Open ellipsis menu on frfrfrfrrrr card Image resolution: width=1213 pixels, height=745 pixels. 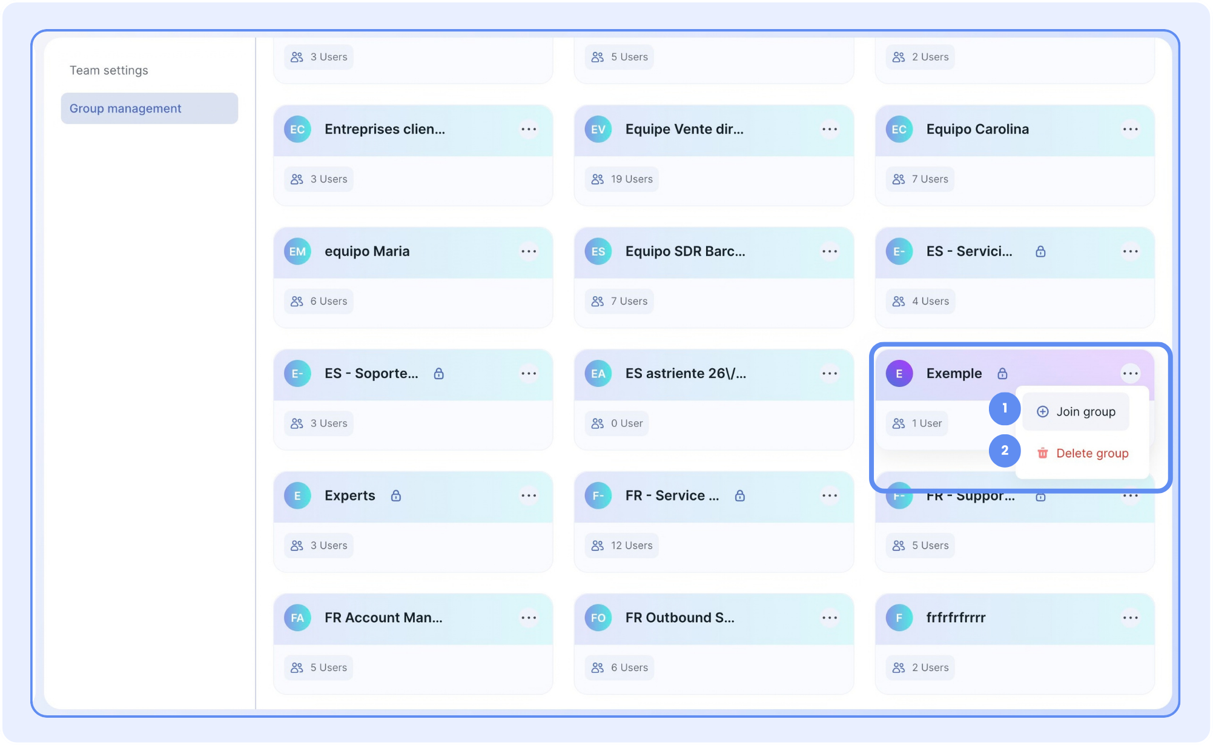click(x=1130, y=618)
